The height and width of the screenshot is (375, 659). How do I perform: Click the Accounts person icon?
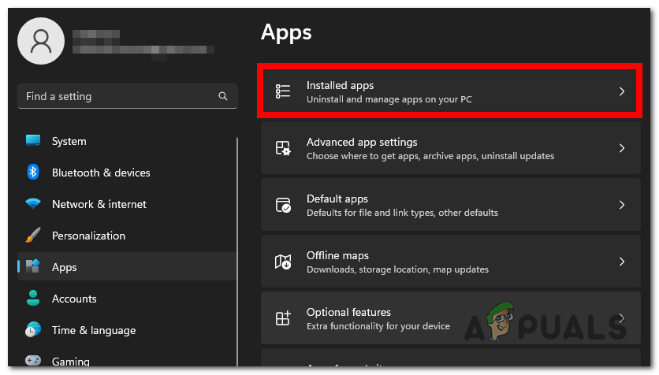click(33, 298)
